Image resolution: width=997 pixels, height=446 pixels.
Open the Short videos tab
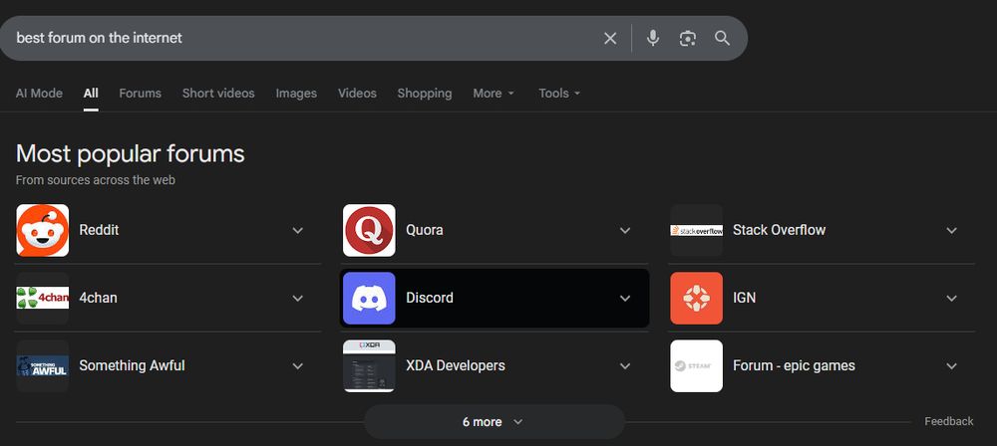pos(218,94)
